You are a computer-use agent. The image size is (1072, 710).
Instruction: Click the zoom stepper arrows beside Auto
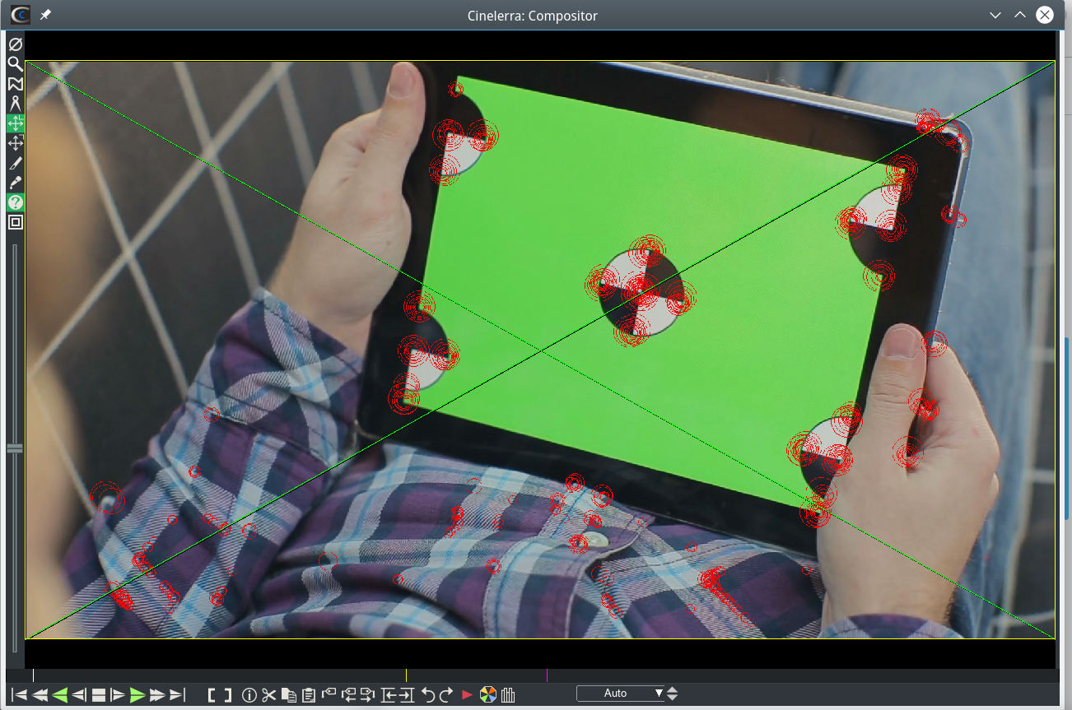click(x=673, y=694)
